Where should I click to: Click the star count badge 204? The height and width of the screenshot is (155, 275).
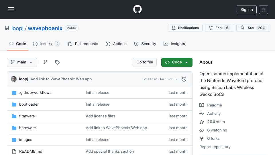click(261, 28)
